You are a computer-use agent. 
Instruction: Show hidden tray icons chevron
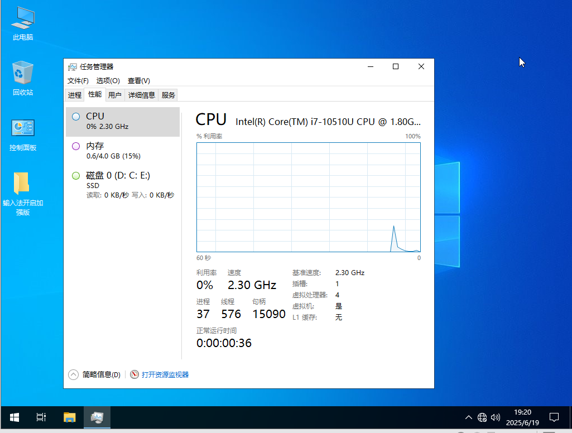tap(469, 417)
